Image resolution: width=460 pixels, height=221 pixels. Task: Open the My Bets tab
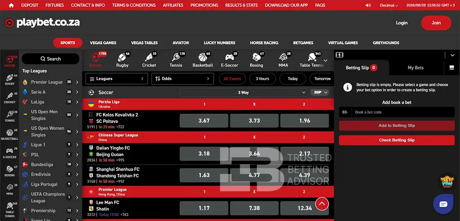click(416, 68)
